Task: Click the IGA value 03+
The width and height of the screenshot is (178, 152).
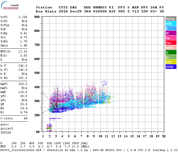Action: (x=154, y=11)
